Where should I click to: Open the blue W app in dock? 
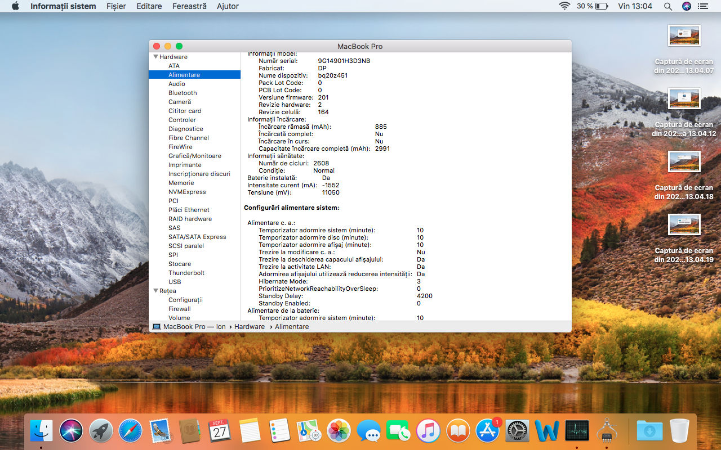coord(547,431)
